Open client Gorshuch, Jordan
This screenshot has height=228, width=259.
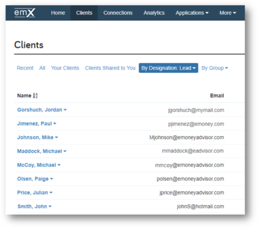click(x=39, y=110)
